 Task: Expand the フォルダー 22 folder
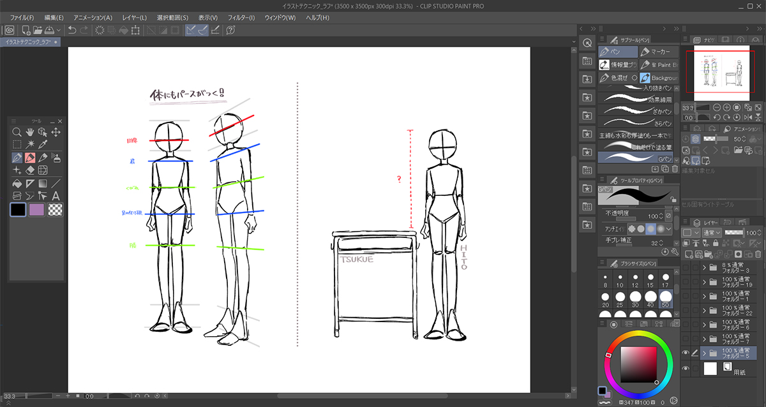(x=705, y=310)
